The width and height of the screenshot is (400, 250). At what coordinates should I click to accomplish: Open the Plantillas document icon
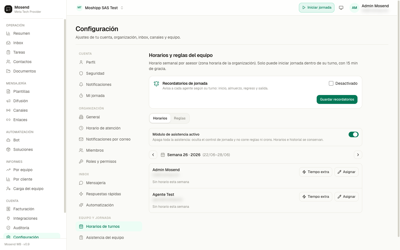tap(8, 91)
